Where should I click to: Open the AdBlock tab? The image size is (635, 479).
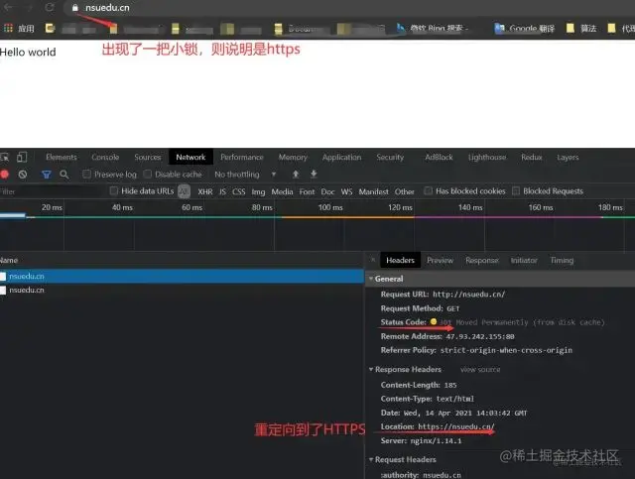[439, 157]
